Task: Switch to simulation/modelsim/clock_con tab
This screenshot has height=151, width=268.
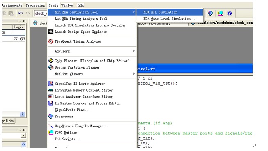Action: click(222, 23)
